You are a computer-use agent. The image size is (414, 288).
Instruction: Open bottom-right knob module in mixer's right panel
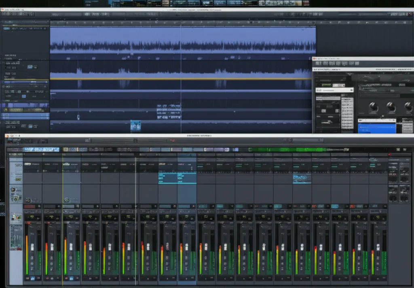tap(404, 194)
